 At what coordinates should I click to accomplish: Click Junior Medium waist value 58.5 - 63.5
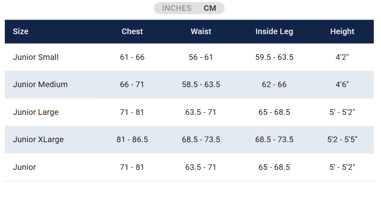click(x=201, y=84)
